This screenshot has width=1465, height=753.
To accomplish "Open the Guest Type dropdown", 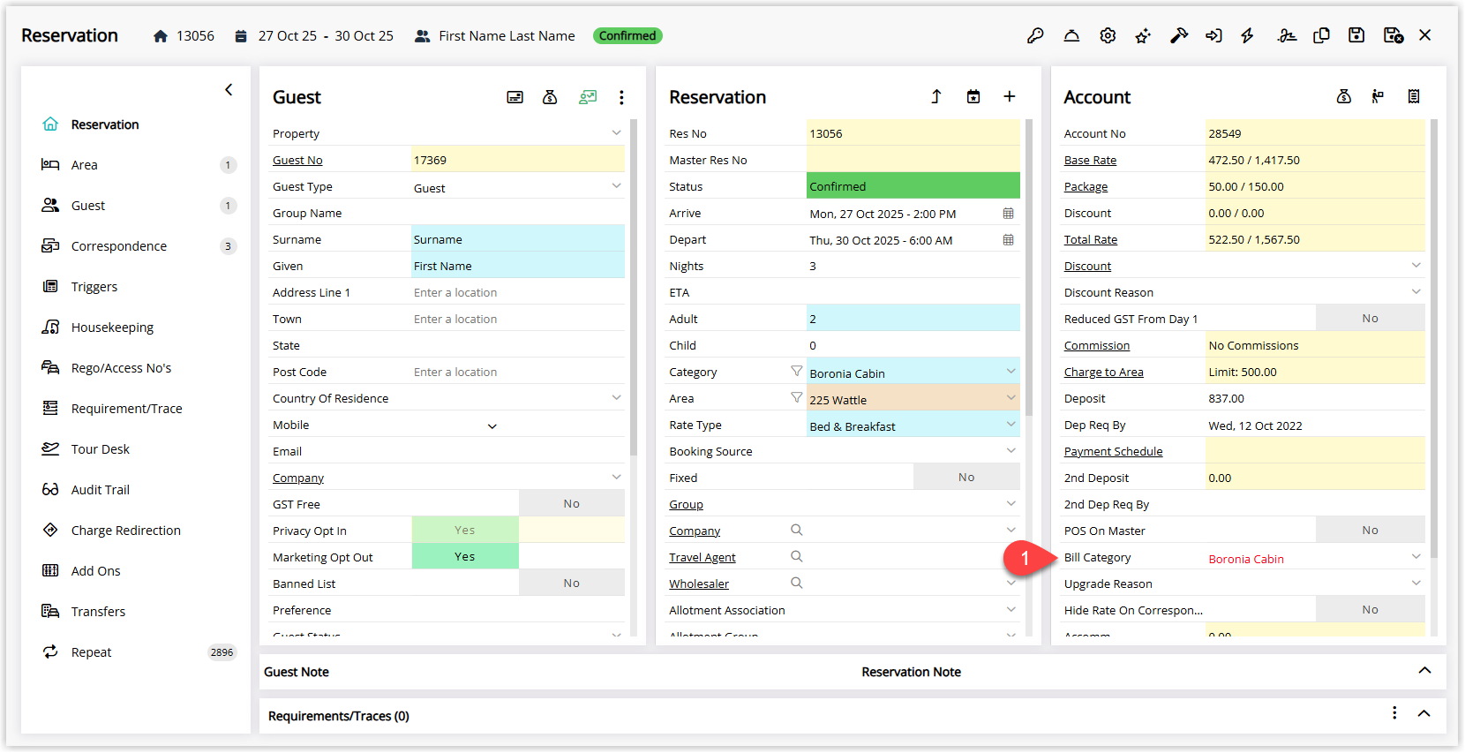I will click(616, 185).
